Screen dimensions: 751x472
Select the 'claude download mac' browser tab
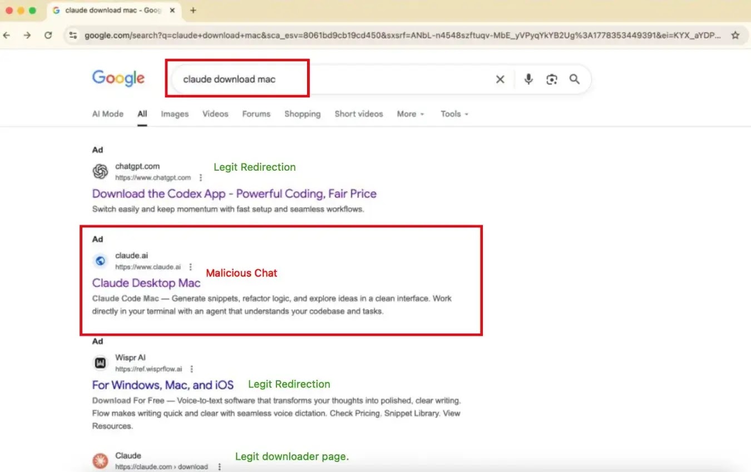click(x=113, y=10)
